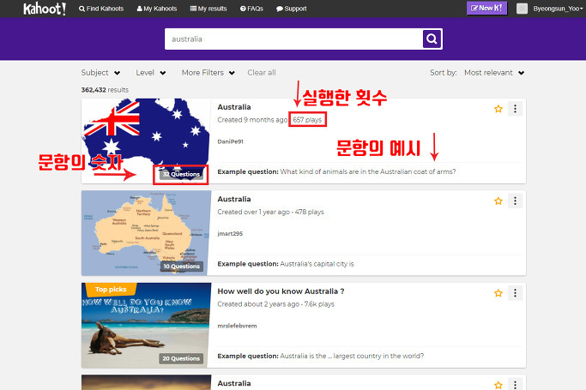Click Created over 1 year ago - 478 plays
The width and height of the screenshot is (586, 390).
(270, 212)
